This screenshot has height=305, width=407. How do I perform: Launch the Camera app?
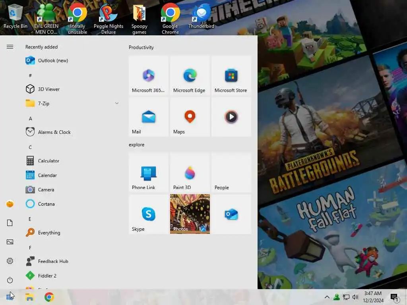(x=73, y=189)
